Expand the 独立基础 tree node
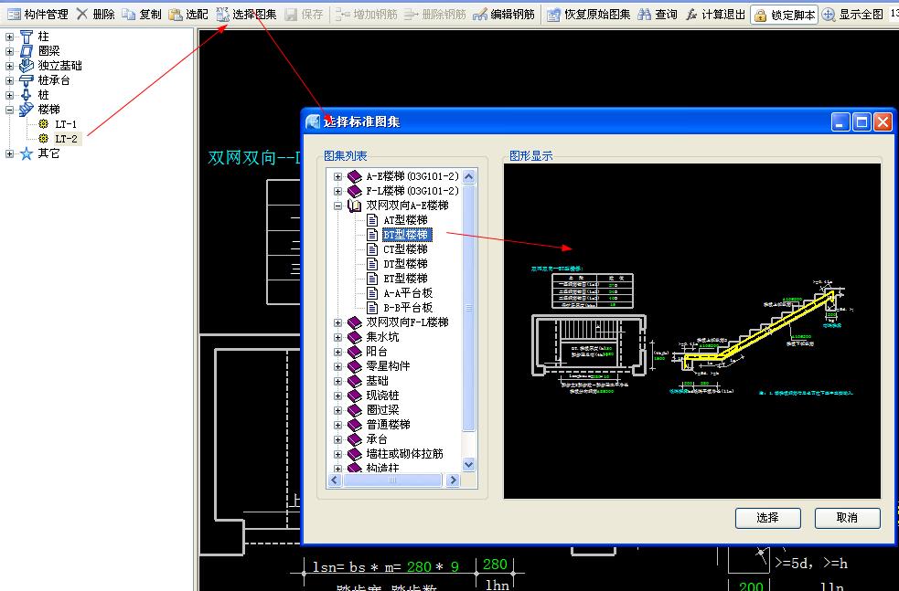The image size is (899, 591). [9, 66]
